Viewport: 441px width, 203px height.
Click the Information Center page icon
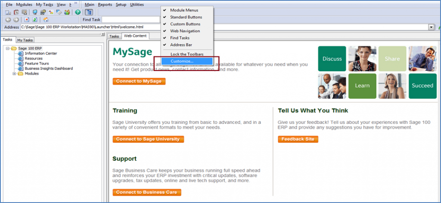[20, 53]
